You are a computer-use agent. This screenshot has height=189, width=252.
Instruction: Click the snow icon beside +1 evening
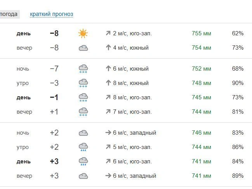coord(83,112)
